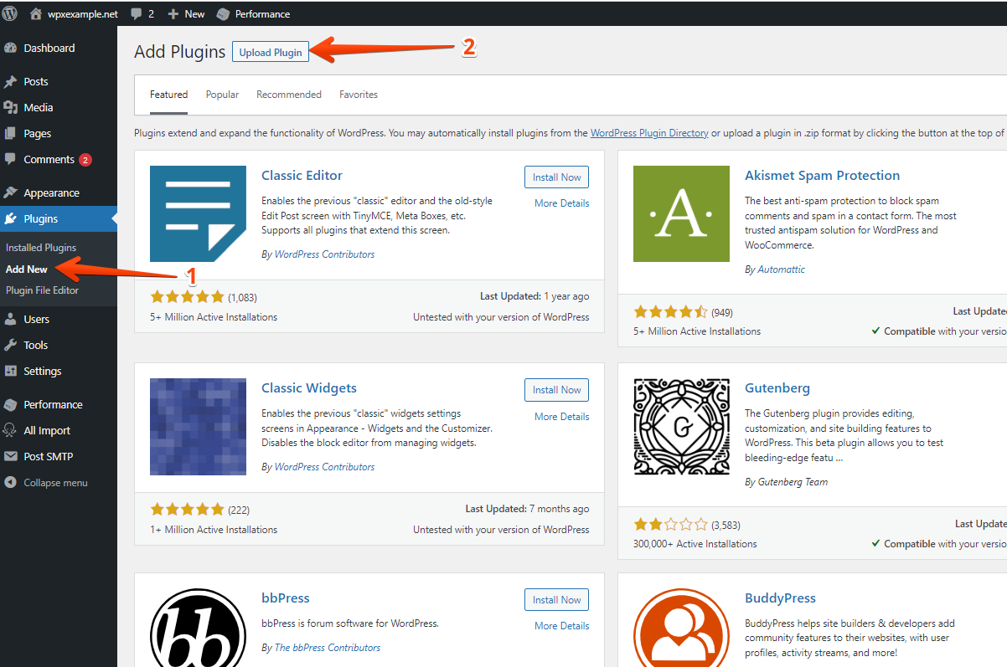View More Details for Classic Editor

[562, 203]
